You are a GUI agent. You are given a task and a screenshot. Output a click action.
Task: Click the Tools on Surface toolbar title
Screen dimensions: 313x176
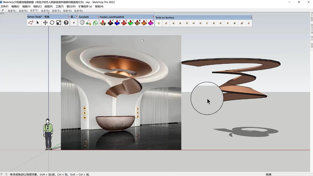165,17
